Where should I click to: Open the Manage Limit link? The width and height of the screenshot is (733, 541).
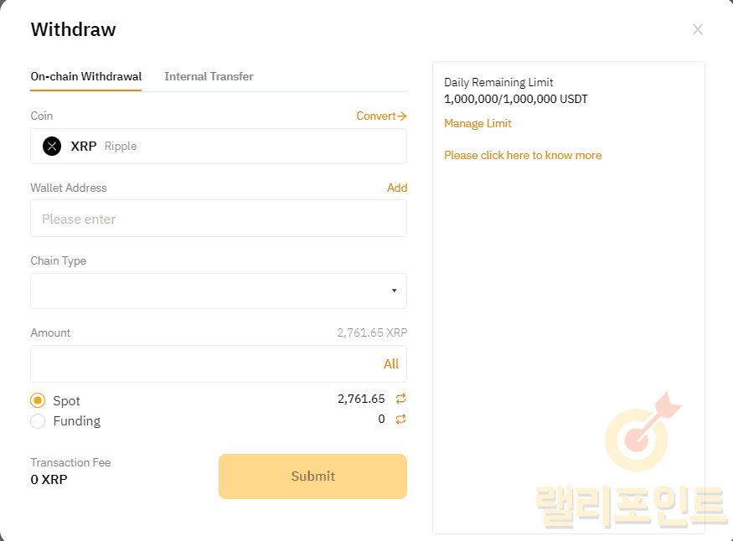[x=477, y=124]
